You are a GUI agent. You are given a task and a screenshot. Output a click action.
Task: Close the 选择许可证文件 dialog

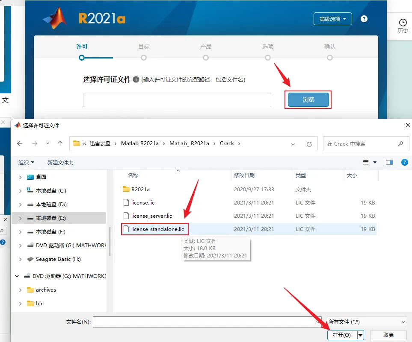coord(408,125)
